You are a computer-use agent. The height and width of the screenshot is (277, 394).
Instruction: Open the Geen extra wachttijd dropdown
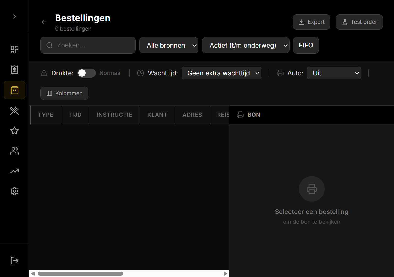point(221,73)
